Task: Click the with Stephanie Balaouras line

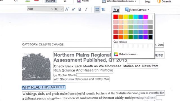Action: pos(81,79)
